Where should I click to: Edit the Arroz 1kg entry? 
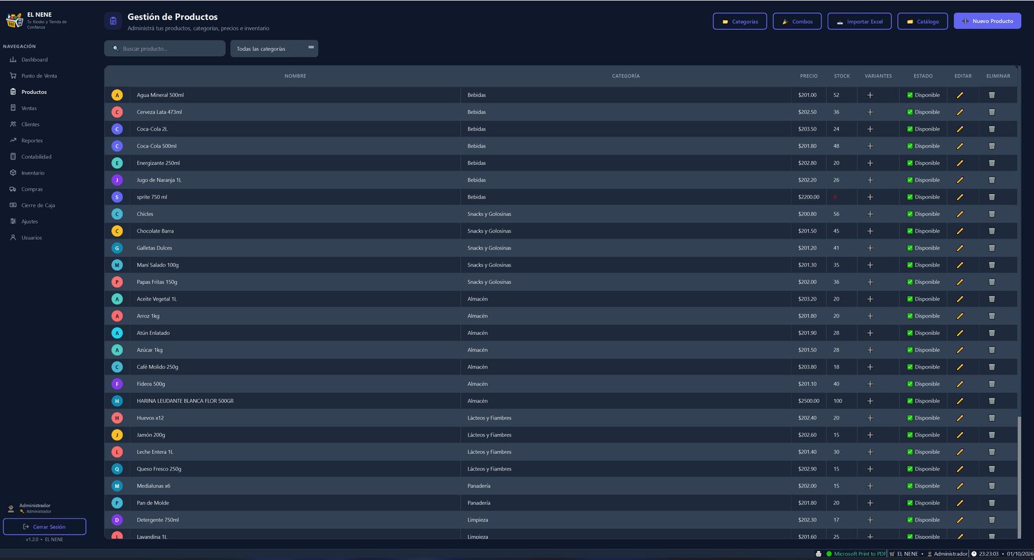[960, 316]
